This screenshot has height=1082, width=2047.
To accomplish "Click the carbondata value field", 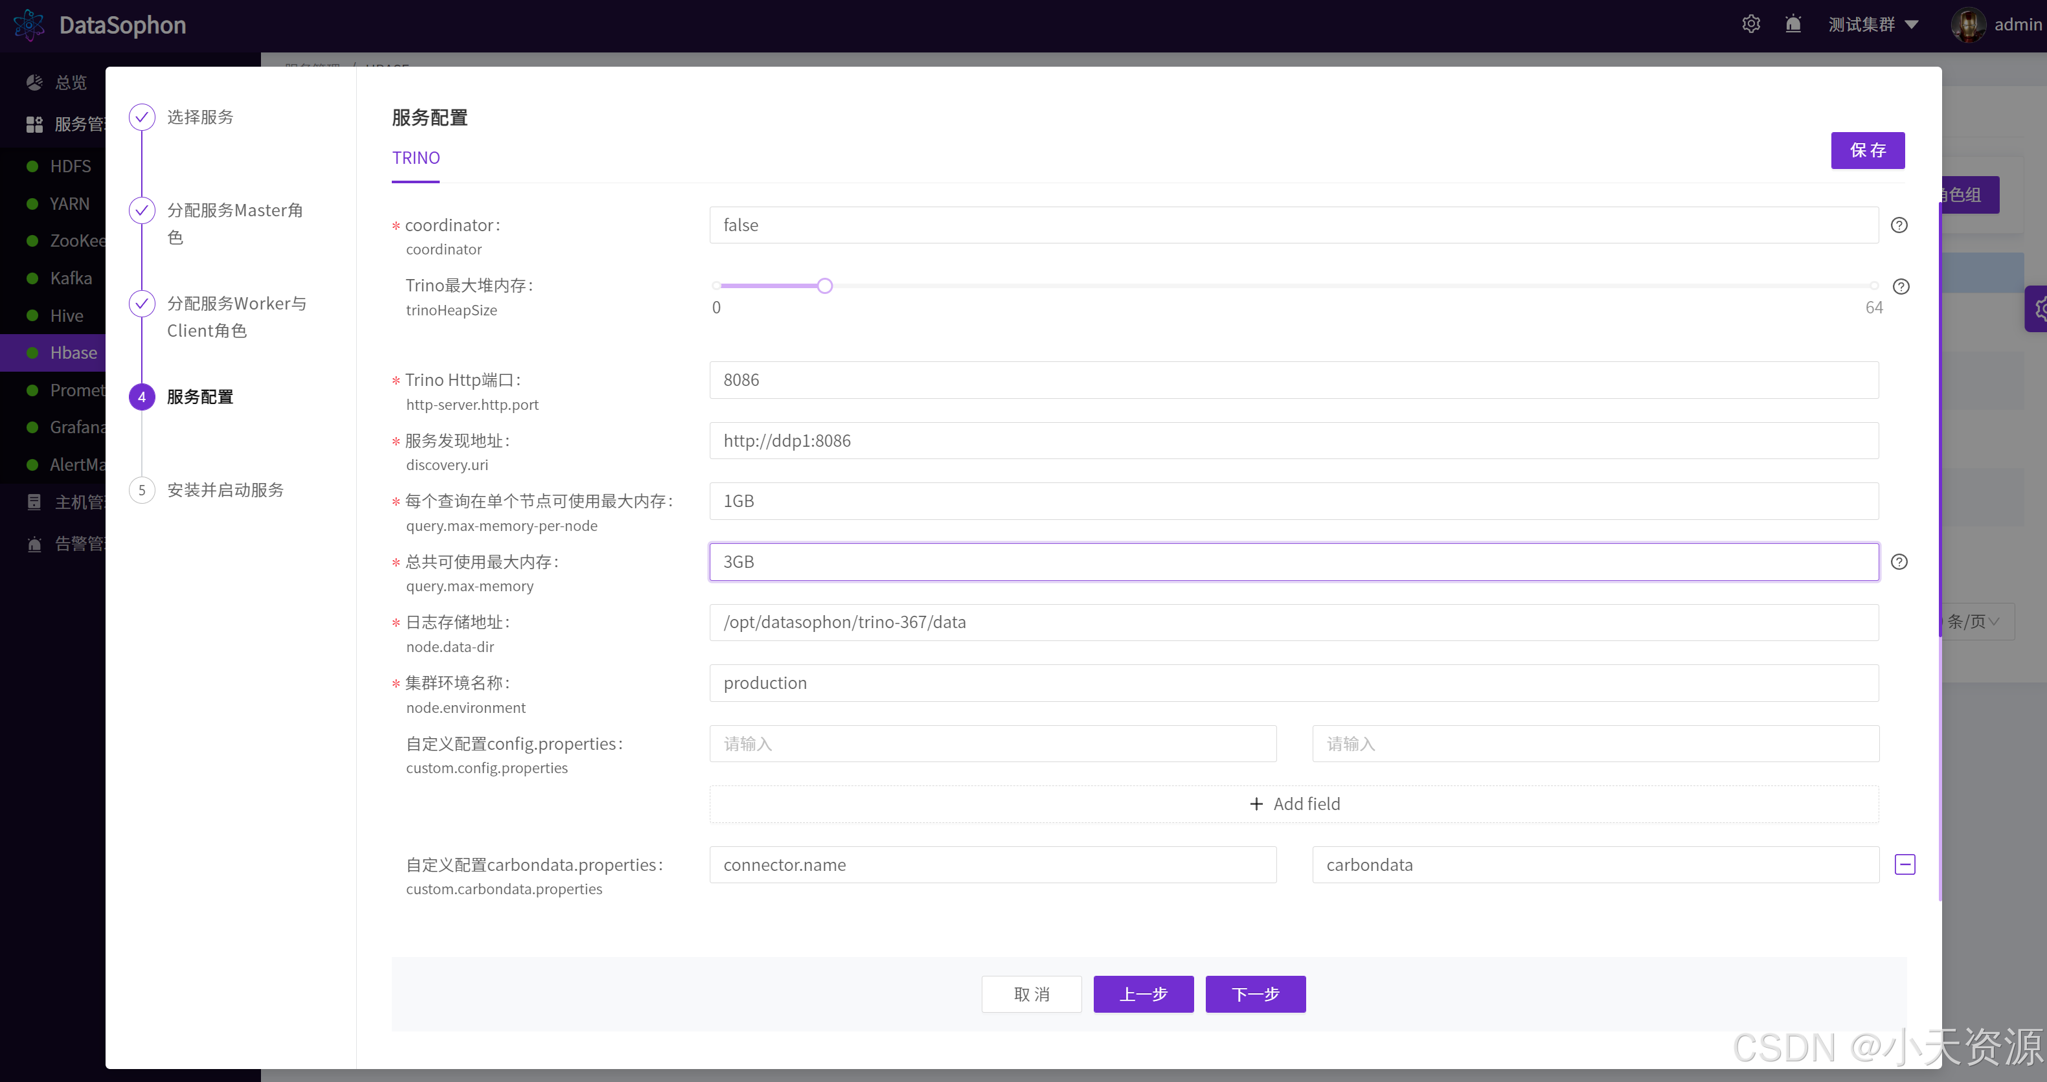I will pos(1596,864).
